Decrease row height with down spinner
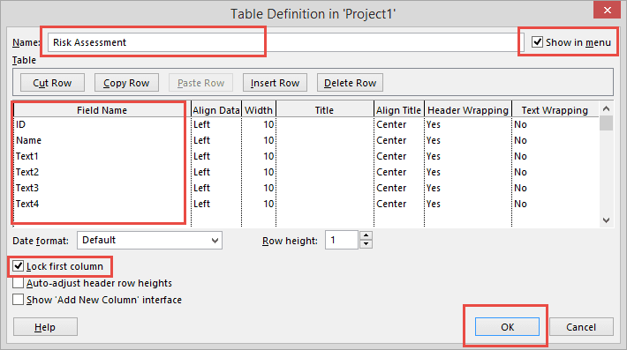Screen dimensions: 627x350 [366, 244]
